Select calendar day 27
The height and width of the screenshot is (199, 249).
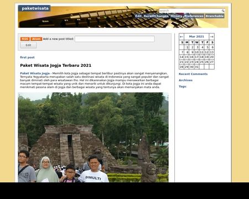point(212,62)
